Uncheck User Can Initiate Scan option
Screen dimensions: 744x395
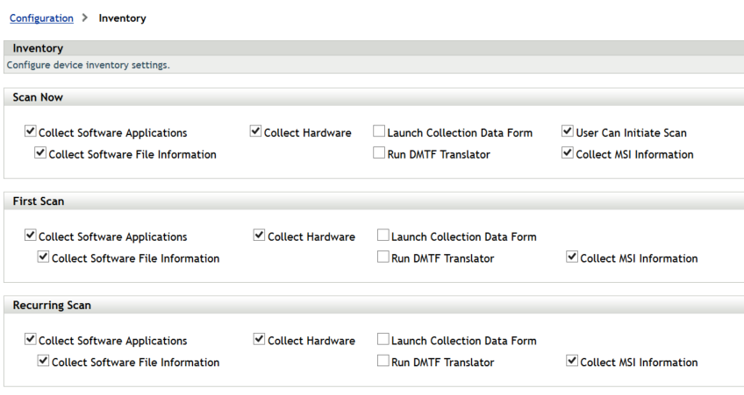568,132
